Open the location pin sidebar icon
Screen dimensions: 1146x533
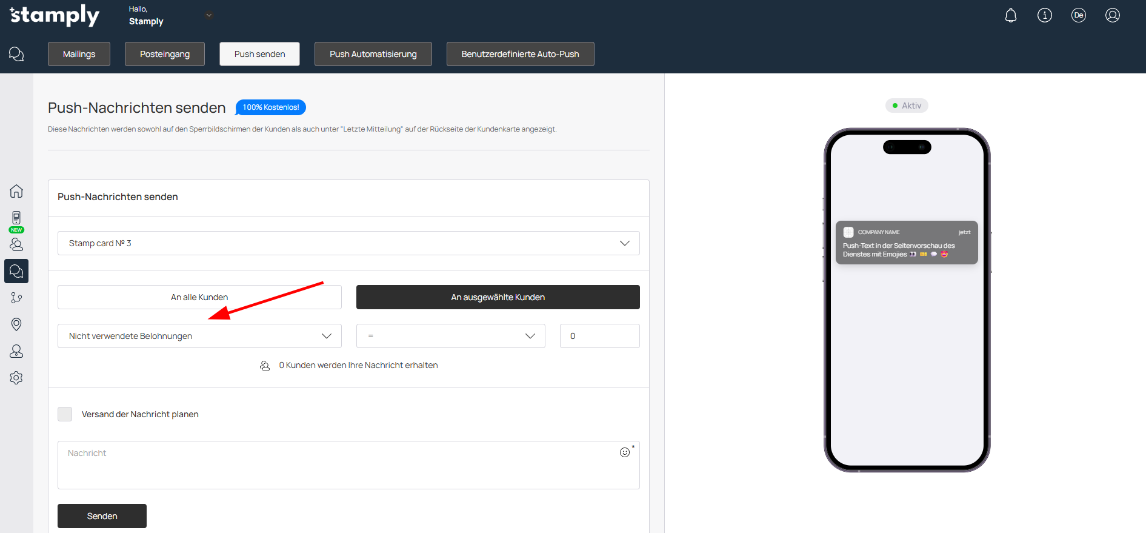[x=16, y=324]
